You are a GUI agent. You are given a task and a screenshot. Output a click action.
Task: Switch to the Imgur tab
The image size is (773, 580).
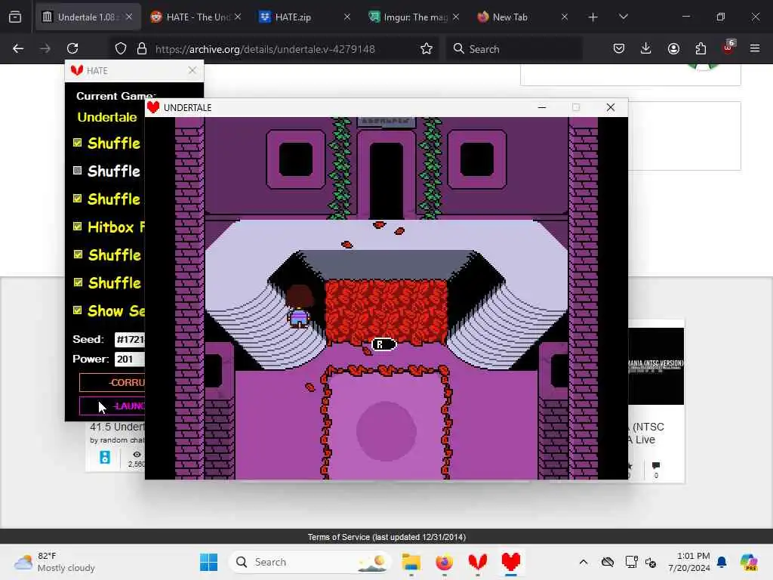coord(414,17)
